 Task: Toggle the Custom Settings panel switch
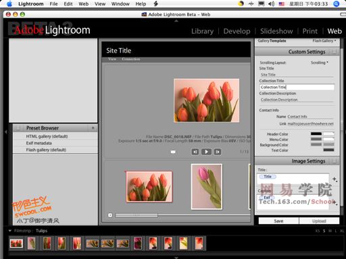(x=335, y=52)
